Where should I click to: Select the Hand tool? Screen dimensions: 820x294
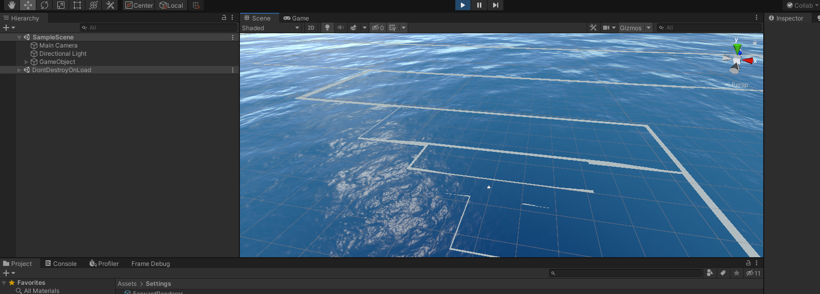pos(12,5)
